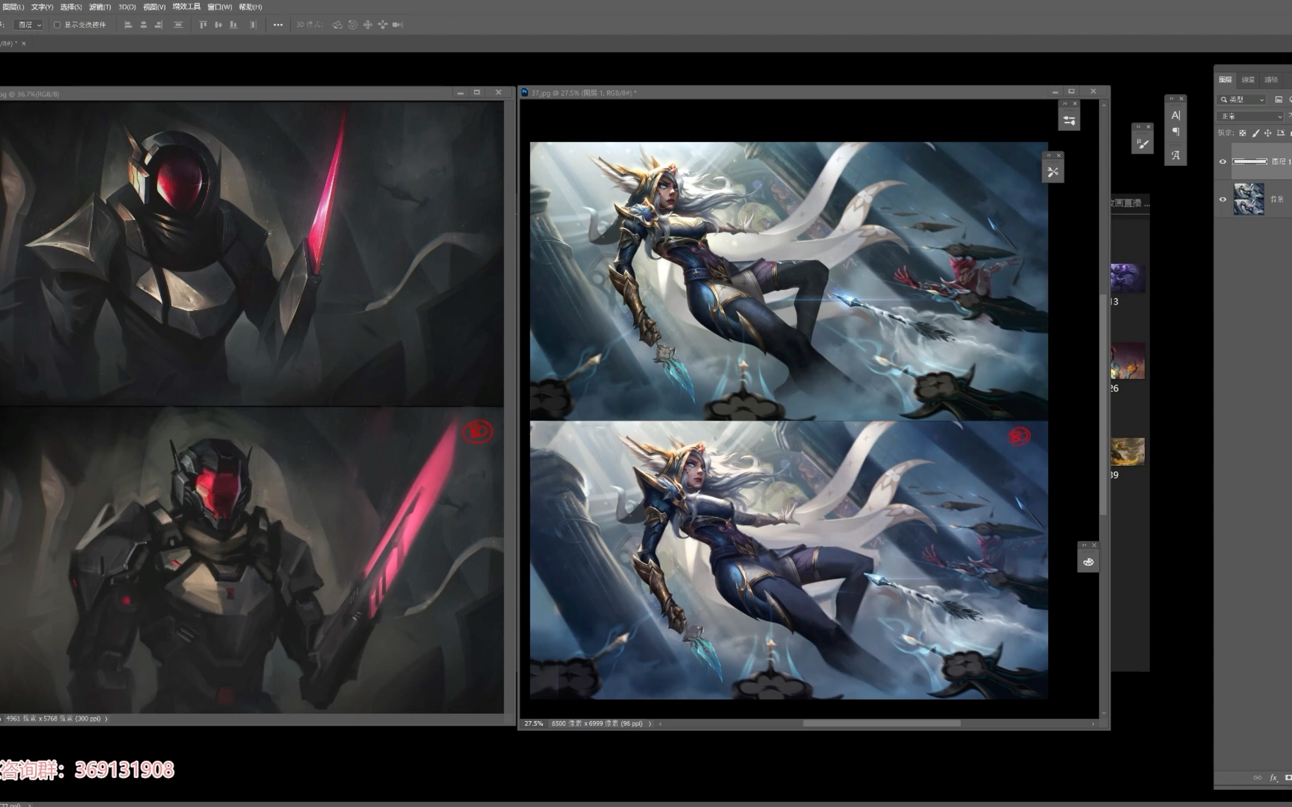The height and width of the screenshot is (807, 1292).
Task: Open the 帮助(H) menu
Action: (250, 7)
